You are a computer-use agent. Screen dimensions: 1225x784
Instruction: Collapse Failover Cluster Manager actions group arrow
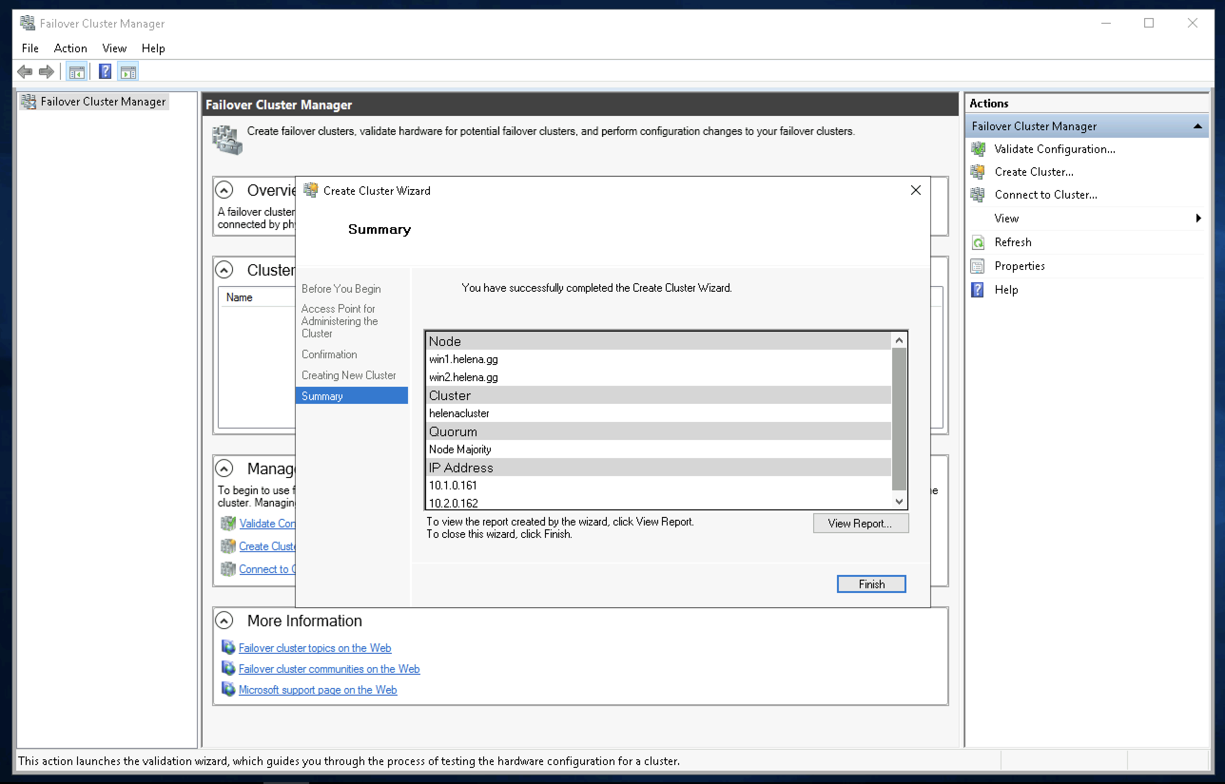pyautogui.click(x=1197, y=126)
